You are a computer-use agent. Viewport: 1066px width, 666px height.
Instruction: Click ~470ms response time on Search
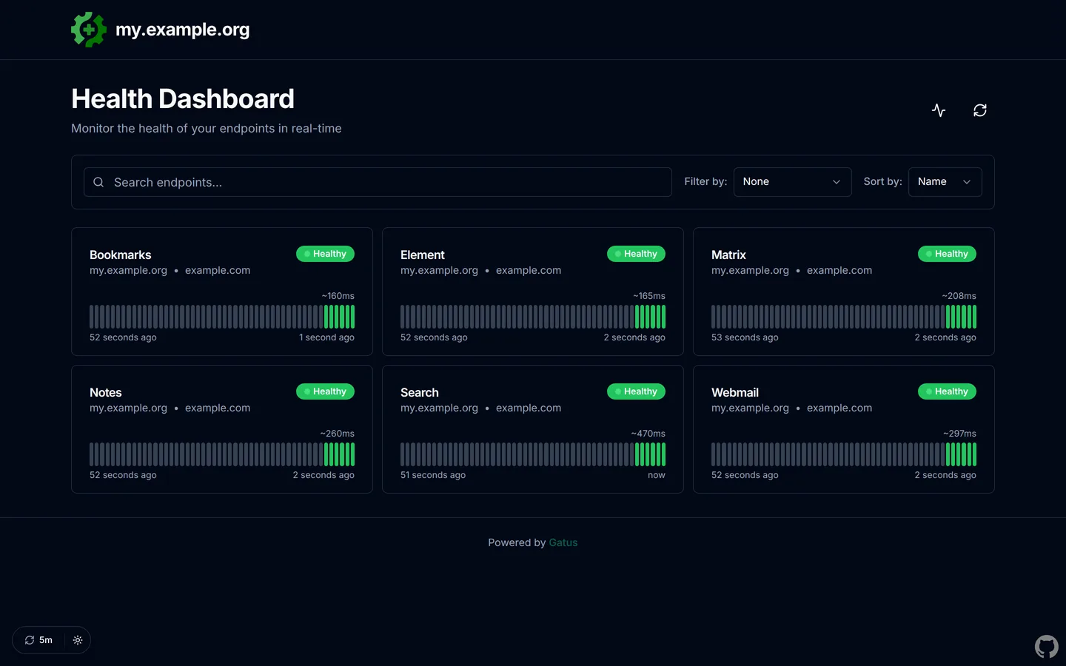tap(648, 434)
